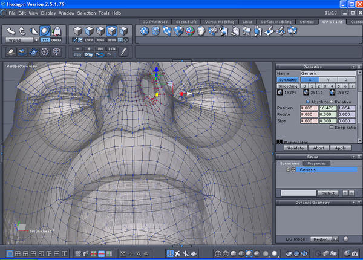Viewport: 363px width, 260px height.
Task: Toggle symmetry on the X axis
Action: 309,80
